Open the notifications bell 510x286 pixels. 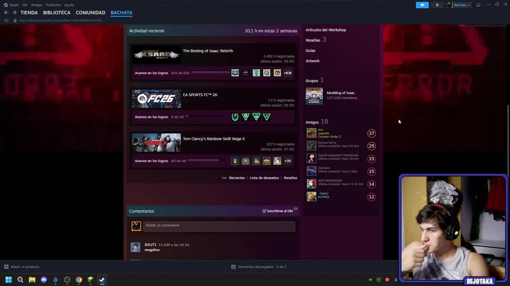437,5
